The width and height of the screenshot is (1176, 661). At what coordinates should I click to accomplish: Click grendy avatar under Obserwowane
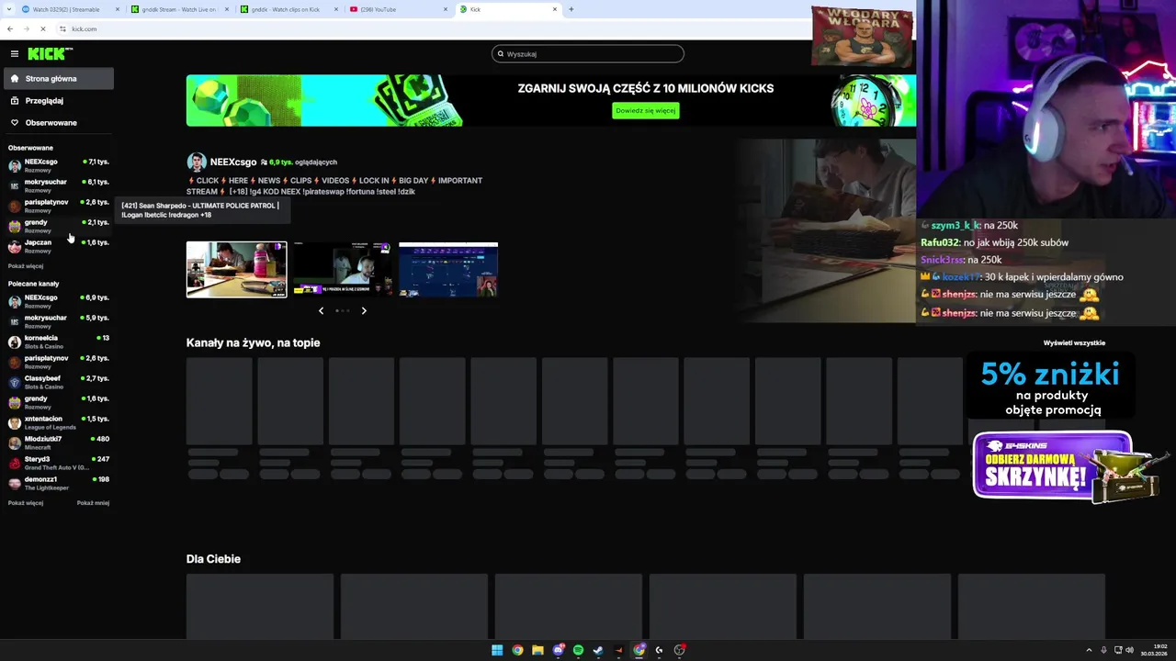15,226
